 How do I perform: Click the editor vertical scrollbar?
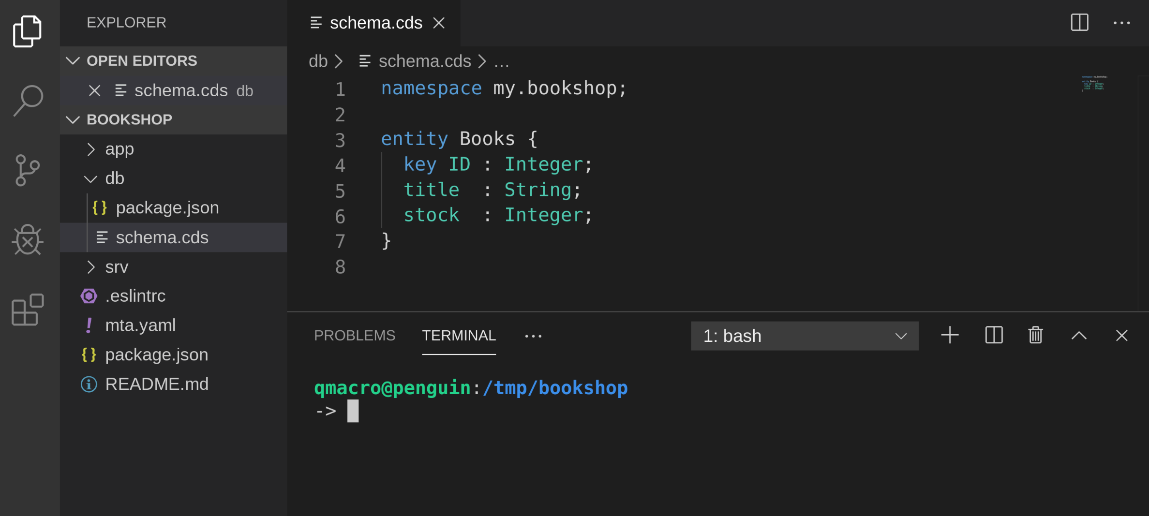(x=1143, y=192)
